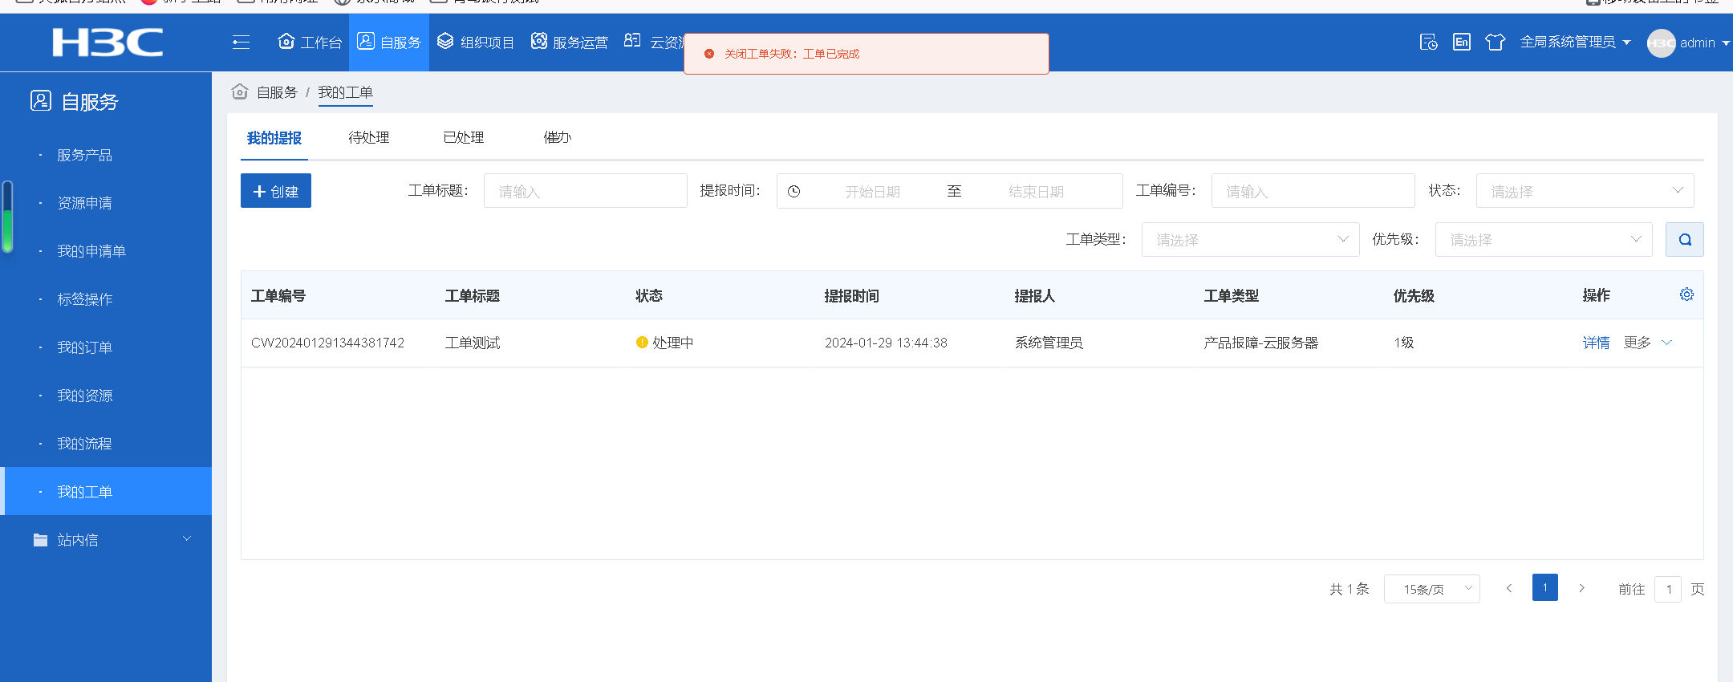Image resolution: width=1733 pixels, height=682 pixels.
Task: Open the 工作台 workbench menu
Action: [x=310, y=43]
